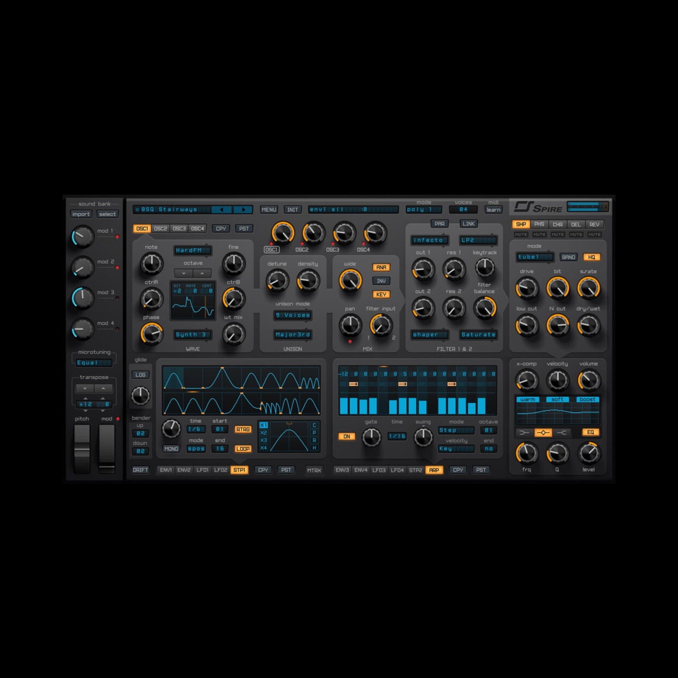Toggle the KEY mix switch
Viewport: 678px width, 678px height.
coord(381,295)
